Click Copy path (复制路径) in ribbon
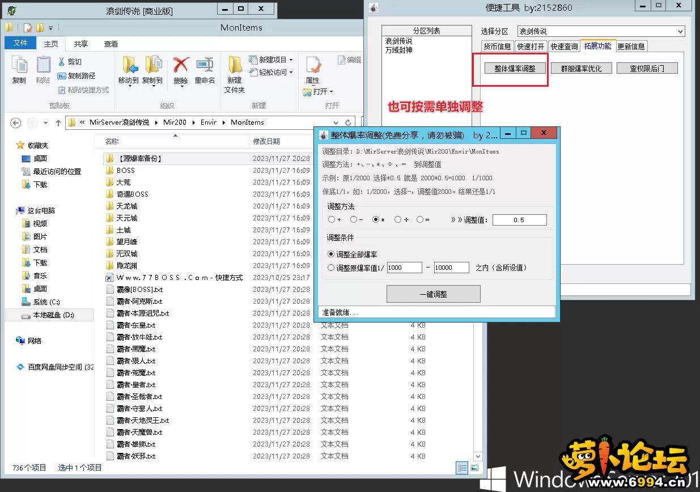700x492 pixels. [77, 75]
